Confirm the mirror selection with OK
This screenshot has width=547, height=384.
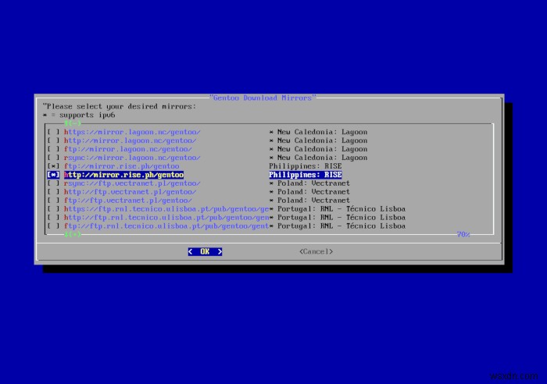205,251
